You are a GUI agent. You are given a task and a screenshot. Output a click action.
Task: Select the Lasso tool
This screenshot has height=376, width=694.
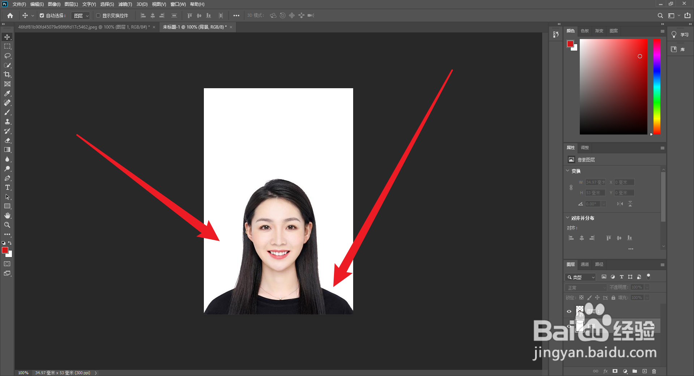(7, 56)
